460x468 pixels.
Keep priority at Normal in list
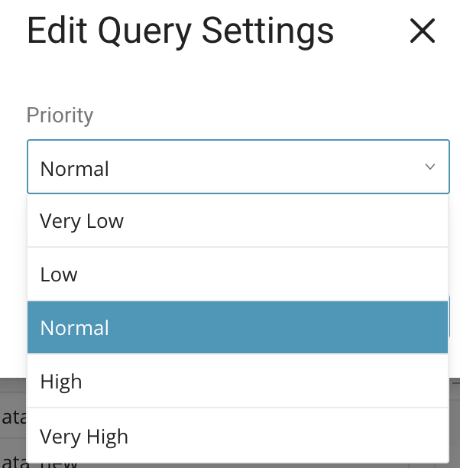point(75,328)
